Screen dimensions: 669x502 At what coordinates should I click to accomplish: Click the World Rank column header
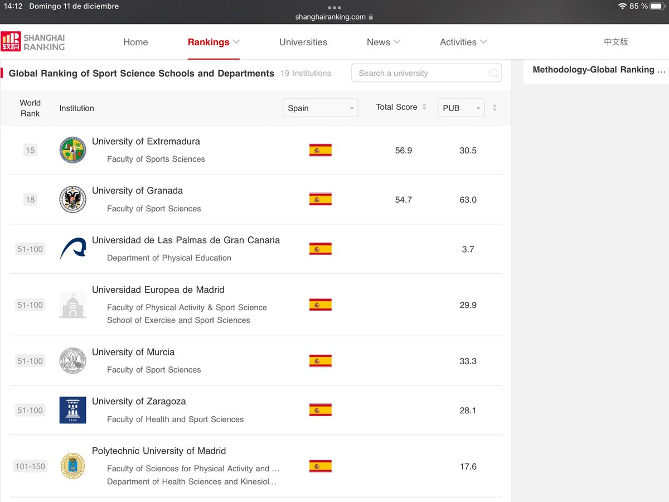30,108
